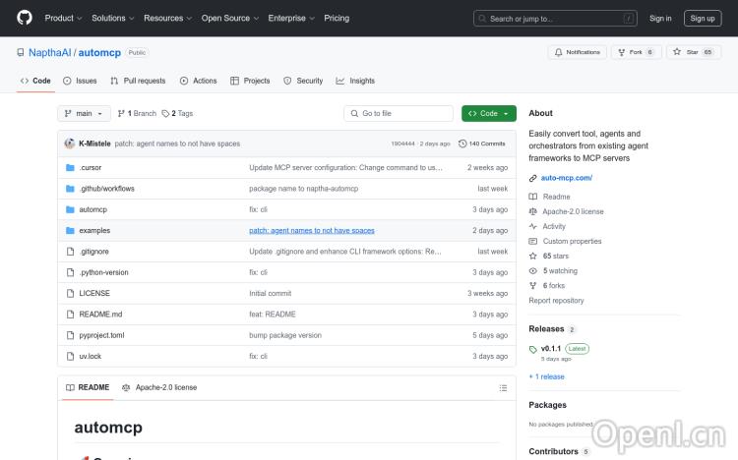Open the 2 Tags list
The height and width of the screenshot is (460, 738).
pos(177,113)
